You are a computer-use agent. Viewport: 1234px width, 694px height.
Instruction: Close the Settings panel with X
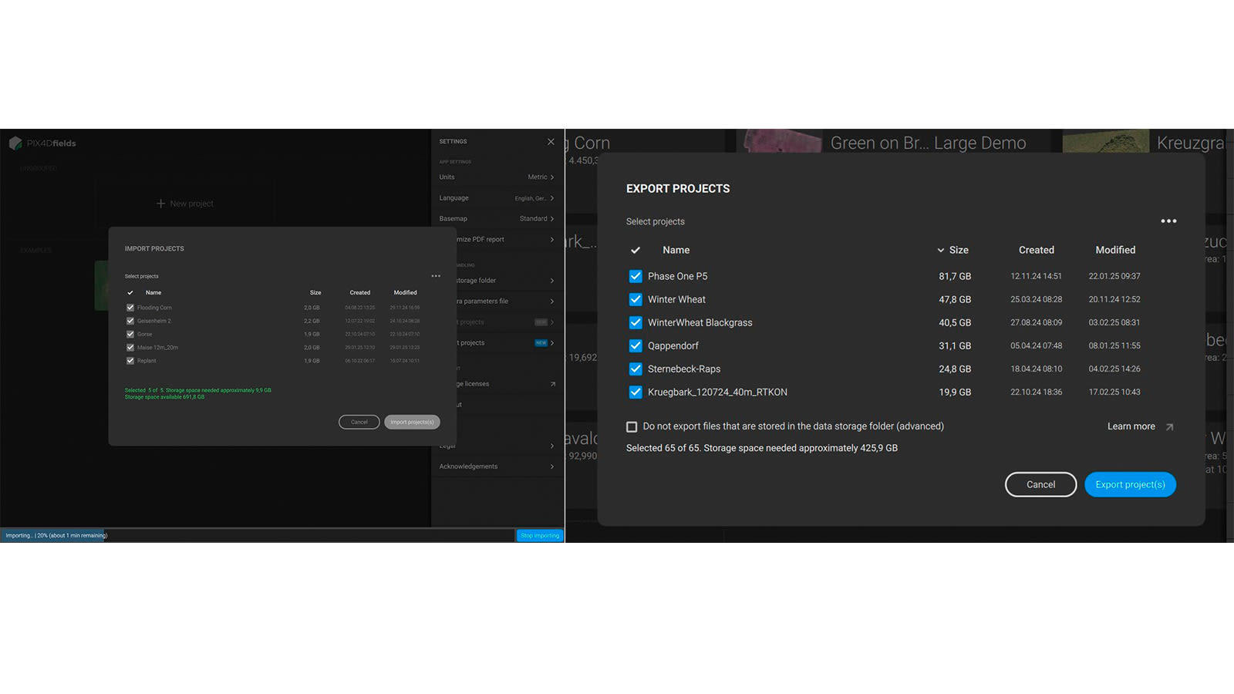tap(551, 142)
